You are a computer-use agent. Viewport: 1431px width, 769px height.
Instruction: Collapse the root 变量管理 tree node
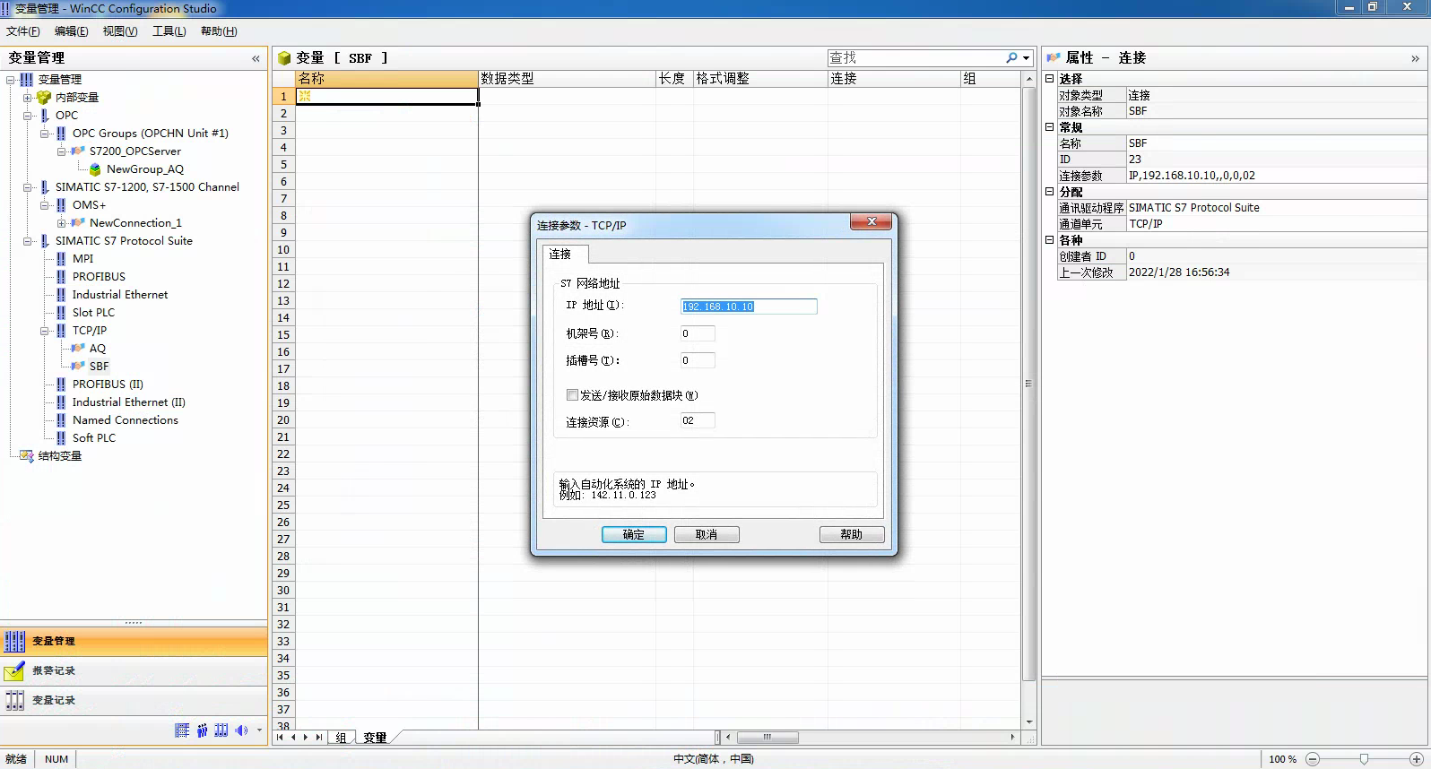[x=10, y=79]
